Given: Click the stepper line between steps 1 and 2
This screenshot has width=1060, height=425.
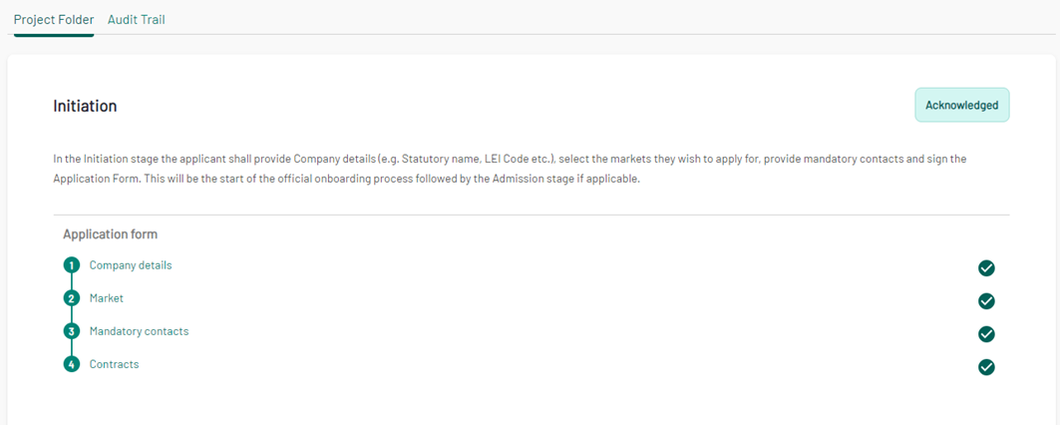Looking at the screenshot, I should pos(71,282).
